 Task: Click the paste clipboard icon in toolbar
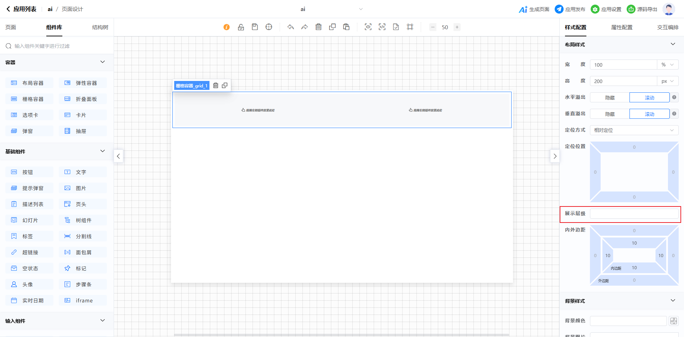point(346,27)
